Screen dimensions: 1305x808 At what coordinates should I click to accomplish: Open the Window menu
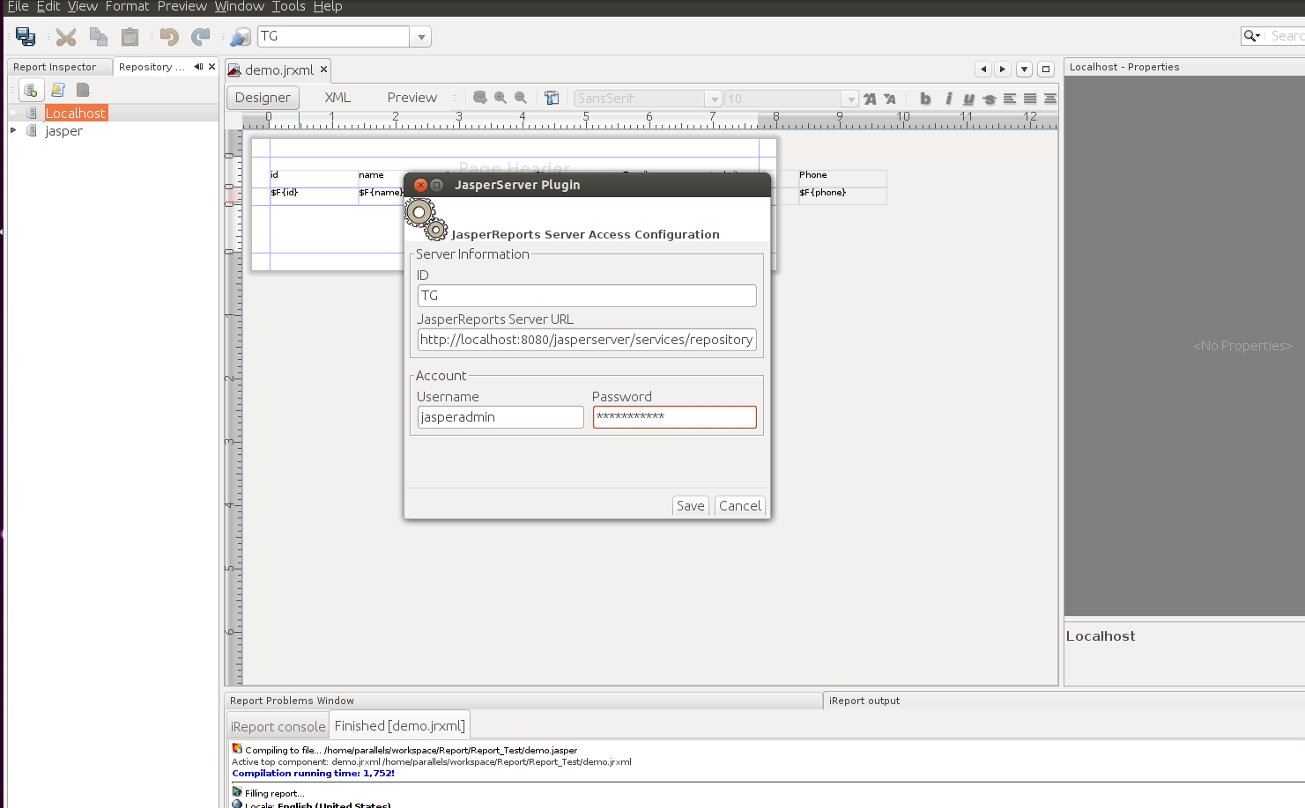[240, 7]
